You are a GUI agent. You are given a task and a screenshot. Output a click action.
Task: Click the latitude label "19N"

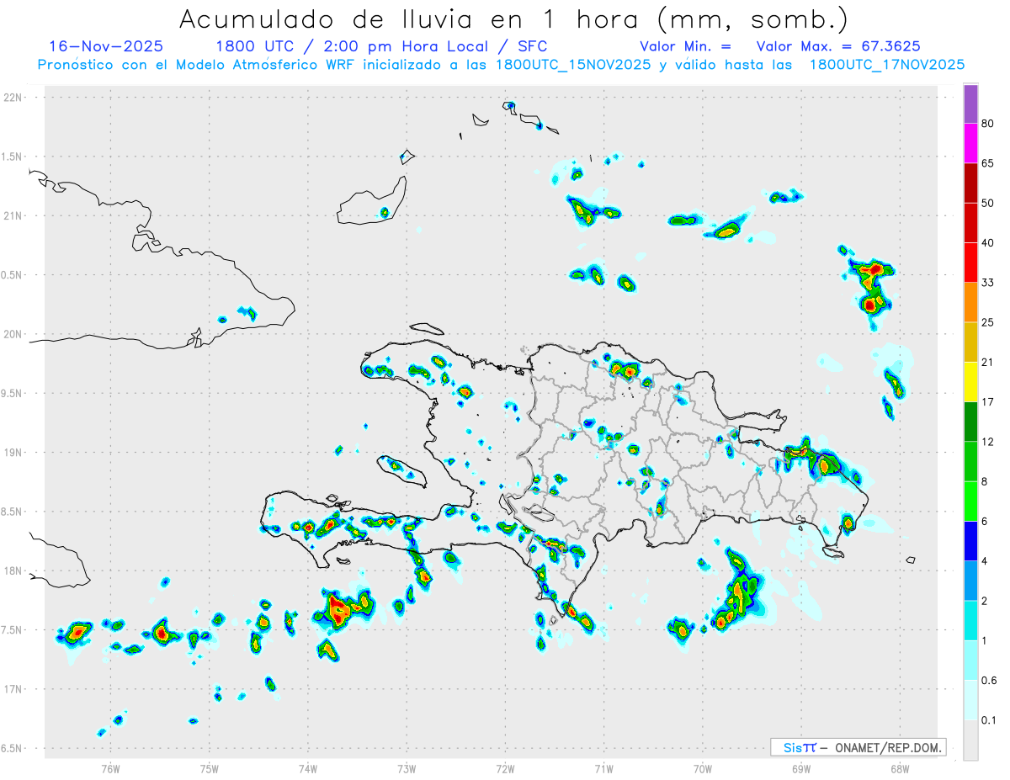tap(13, 453)
